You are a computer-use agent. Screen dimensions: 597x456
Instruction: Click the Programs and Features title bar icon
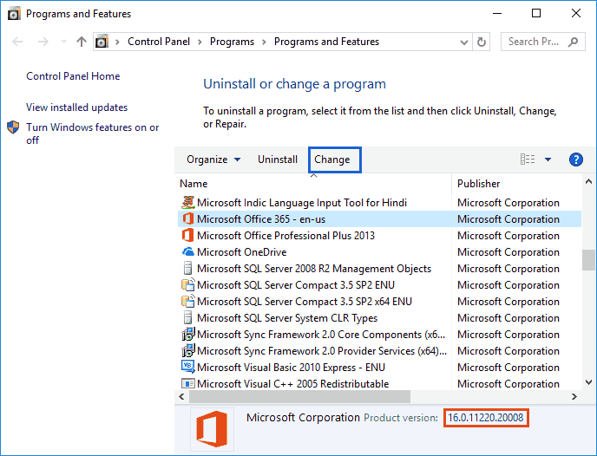[14, 14]
